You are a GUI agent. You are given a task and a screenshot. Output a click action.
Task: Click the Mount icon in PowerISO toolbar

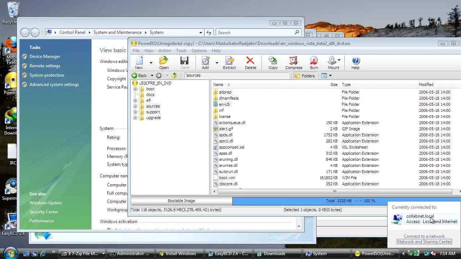pyautogui.click(x=332, y=60)
